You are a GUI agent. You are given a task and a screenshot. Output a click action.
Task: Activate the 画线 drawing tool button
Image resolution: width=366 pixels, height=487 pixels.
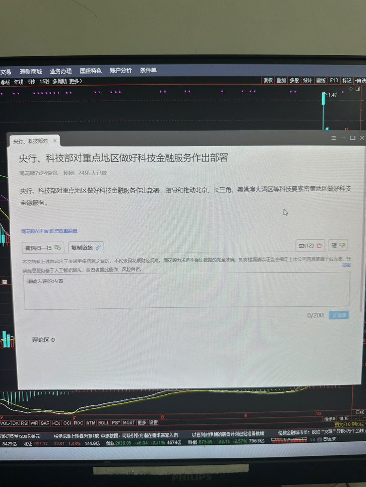point(321,80)
